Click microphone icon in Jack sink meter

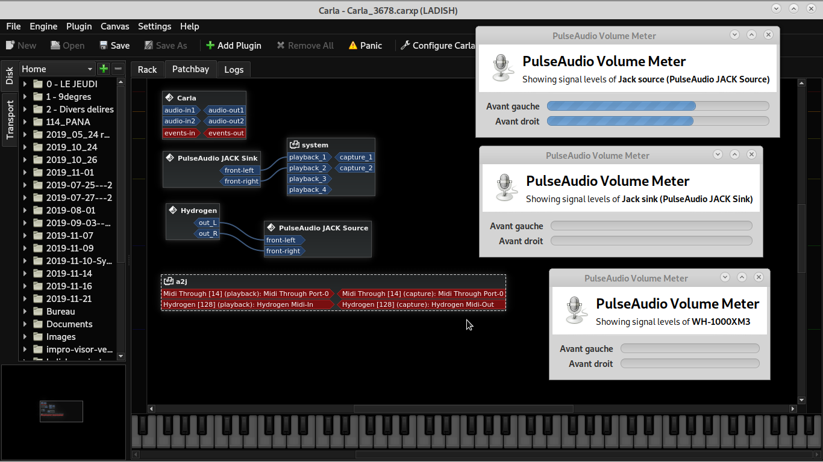505,187
